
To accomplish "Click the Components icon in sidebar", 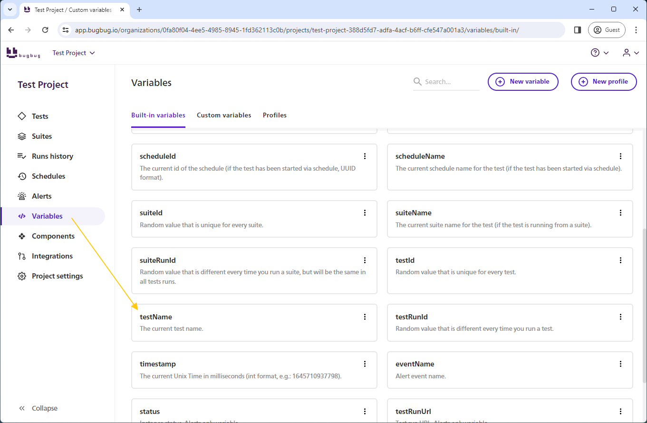I will click(x=22, y=236).
